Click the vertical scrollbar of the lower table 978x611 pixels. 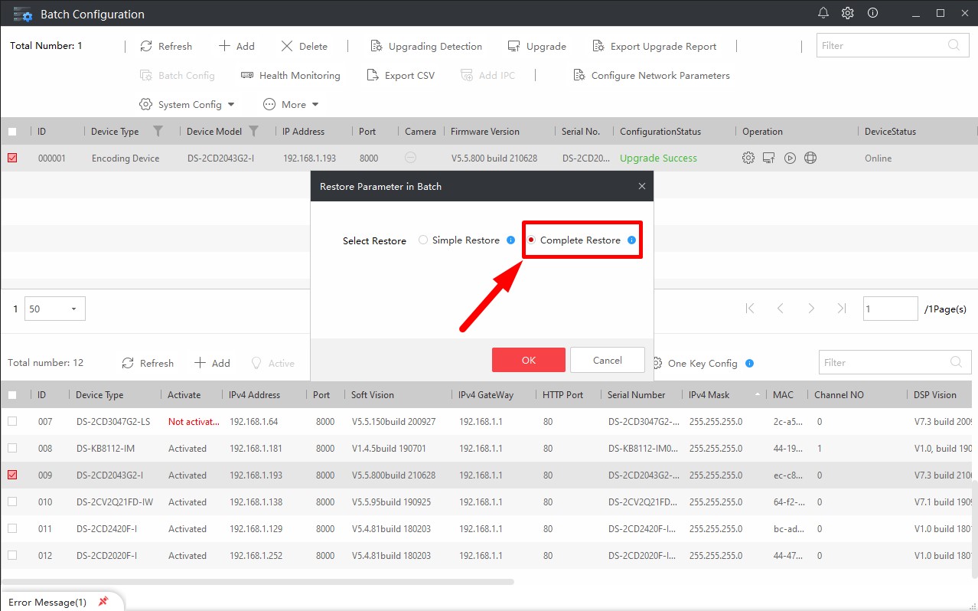pyautogui.click(x=974, y=529)
